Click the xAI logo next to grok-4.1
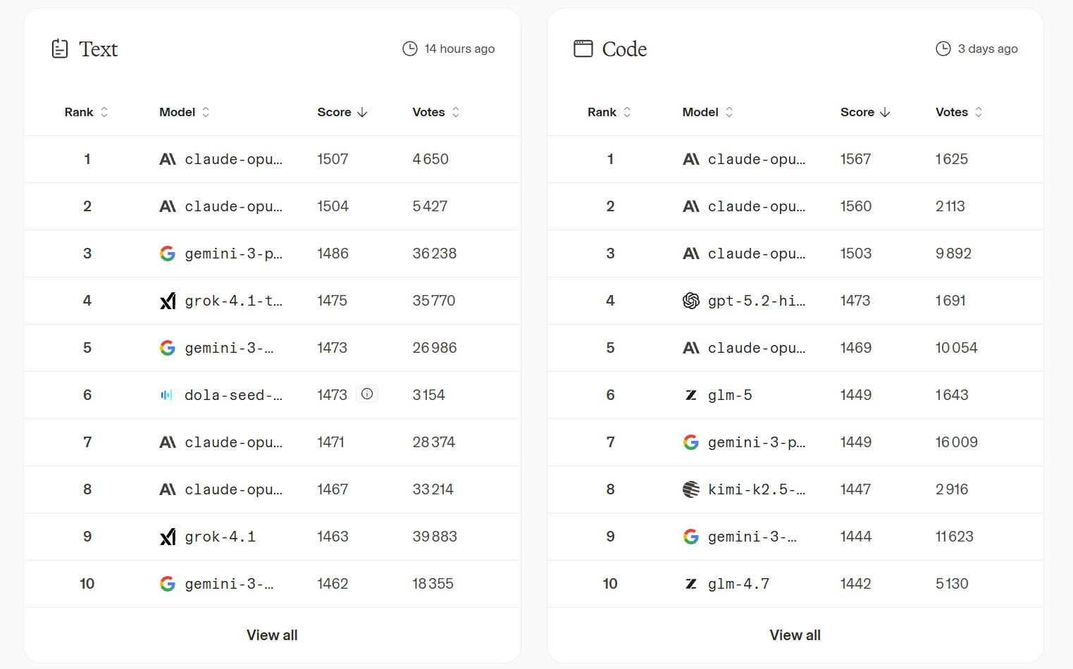Viewport: 1073px width, 669px height. 168,537
